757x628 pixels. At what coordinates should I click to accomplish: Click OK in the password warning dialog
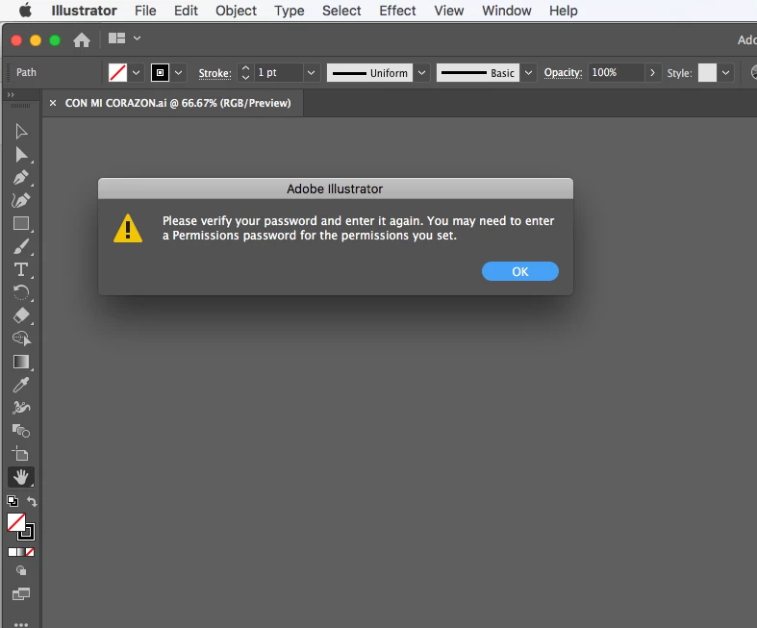[520, 271]
